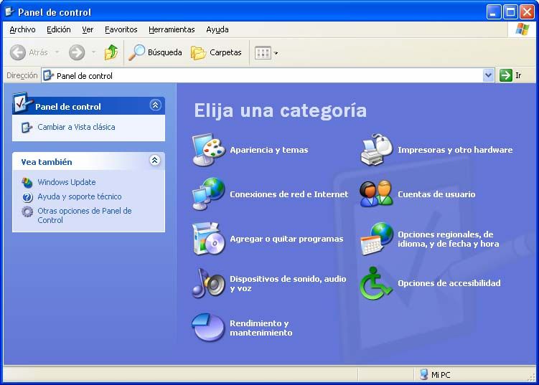Click Dispositivos de sonido, audio y voz label
539x385 pixels.
288,283
